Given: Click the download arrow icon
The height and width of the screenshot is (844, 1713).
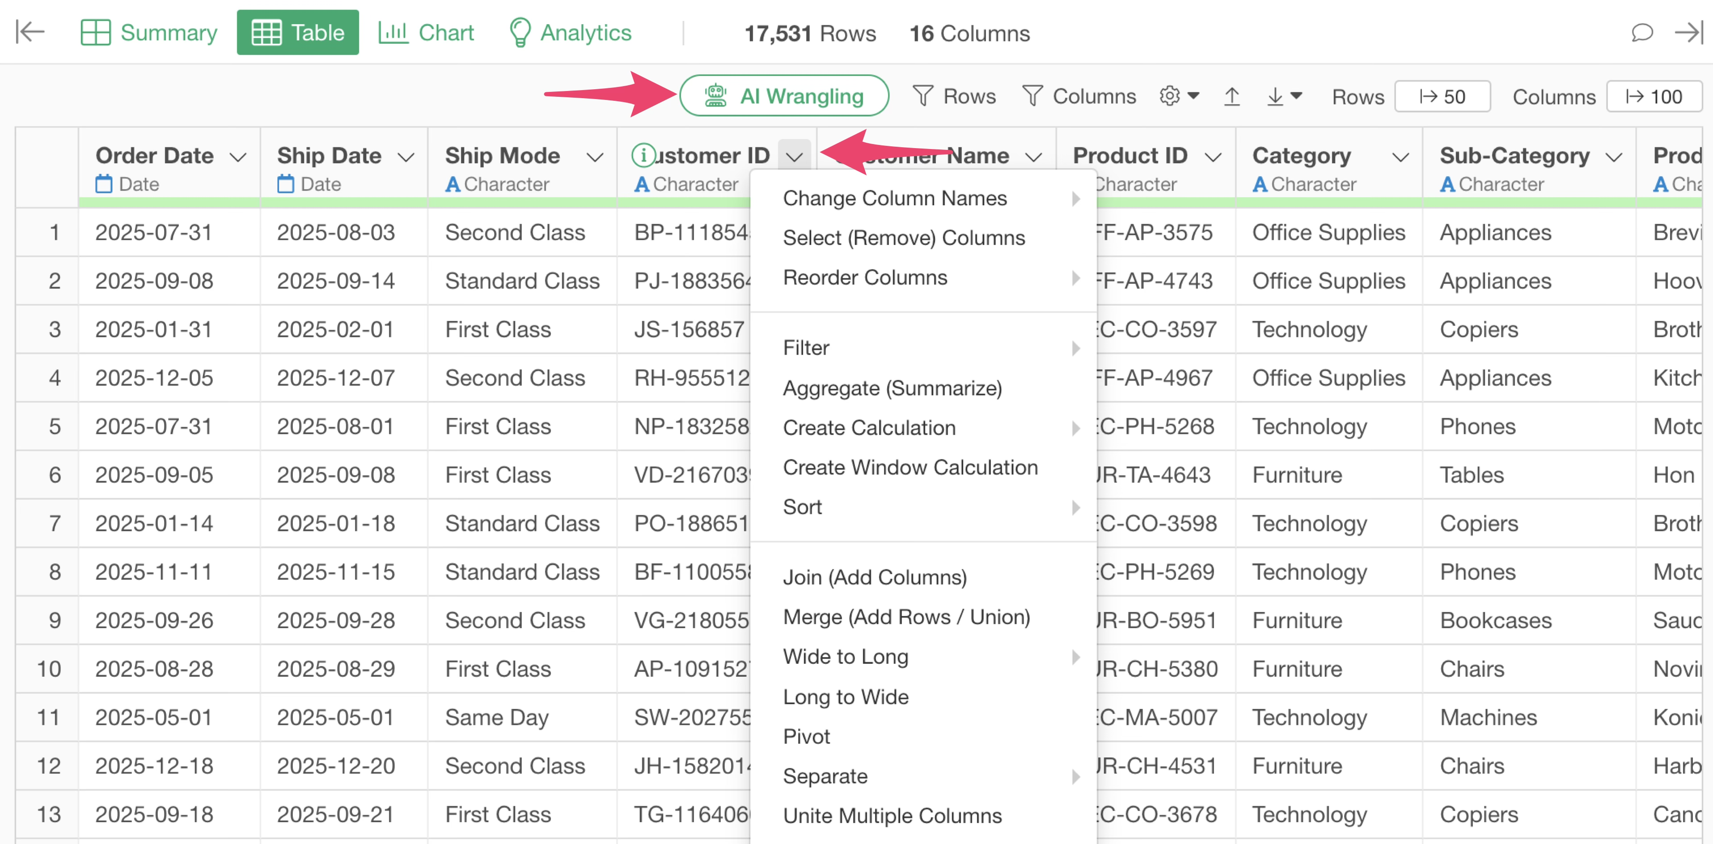Looking at the screenshot, I should coord(1275,96).
